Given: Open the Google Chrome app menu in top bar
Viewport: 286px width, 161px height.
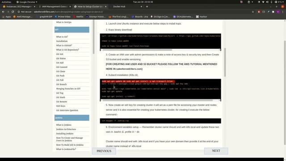Looking at the screenshot, I should coord(27,2).
